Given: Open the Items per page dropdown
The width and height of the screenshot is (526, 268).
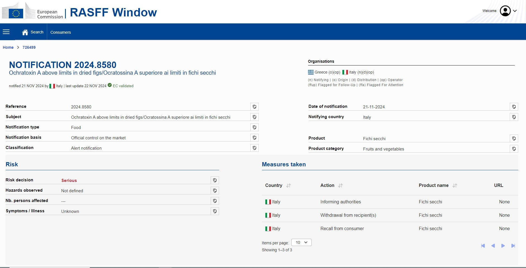Looking at the screenshot, I should 301,242.
